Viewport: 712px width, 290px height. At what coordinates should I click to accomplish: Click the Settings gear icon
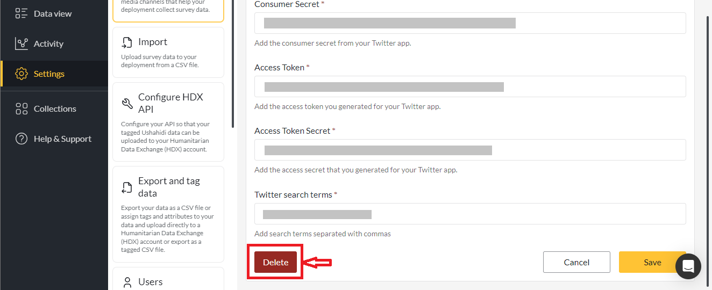tap(22, 74)
